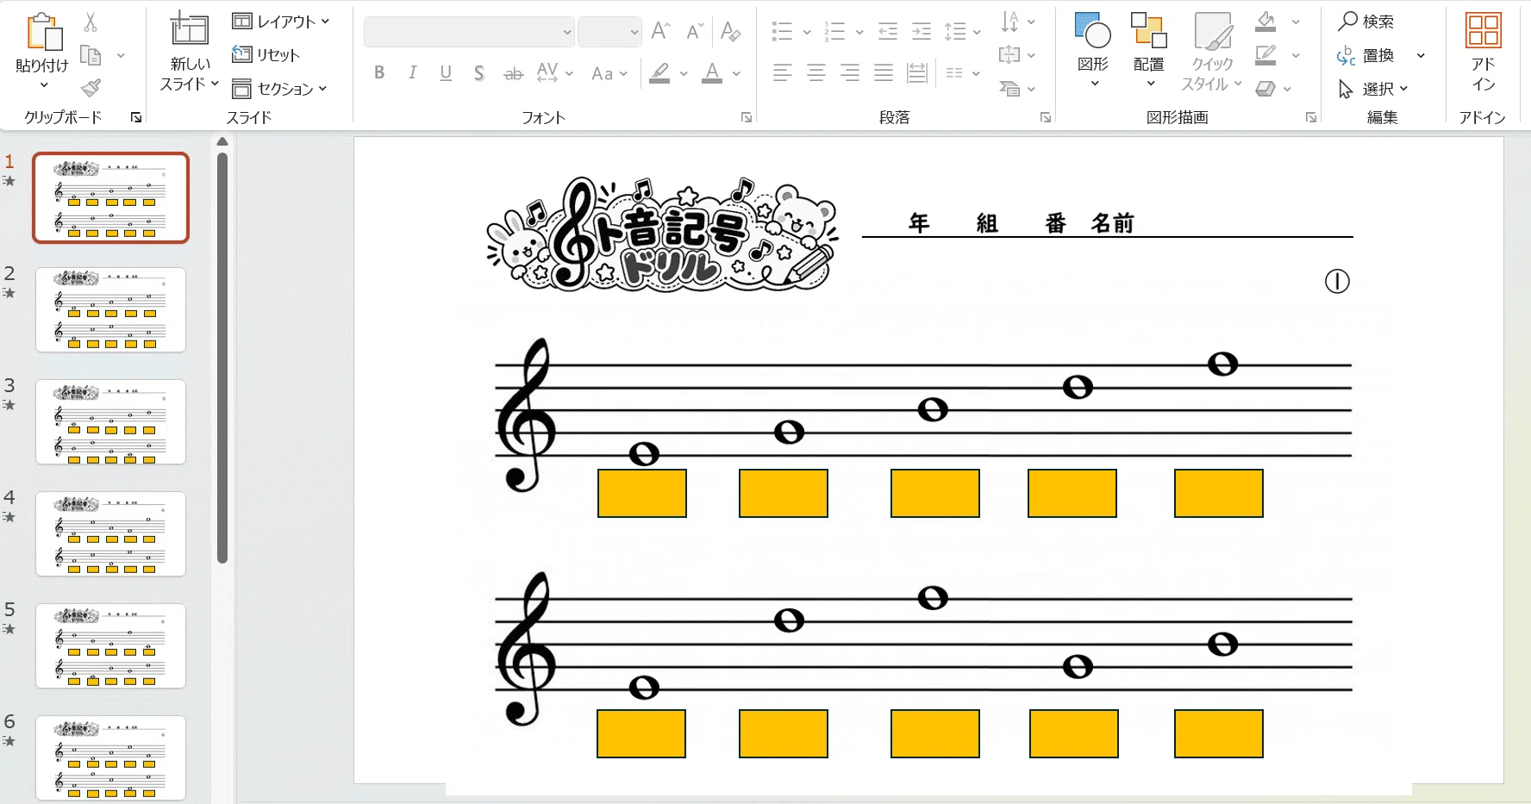Viewport: 1531px width, 804px height.
Task: Decrease font size with the smaller A icon
Action: click(x=695, y=32)
